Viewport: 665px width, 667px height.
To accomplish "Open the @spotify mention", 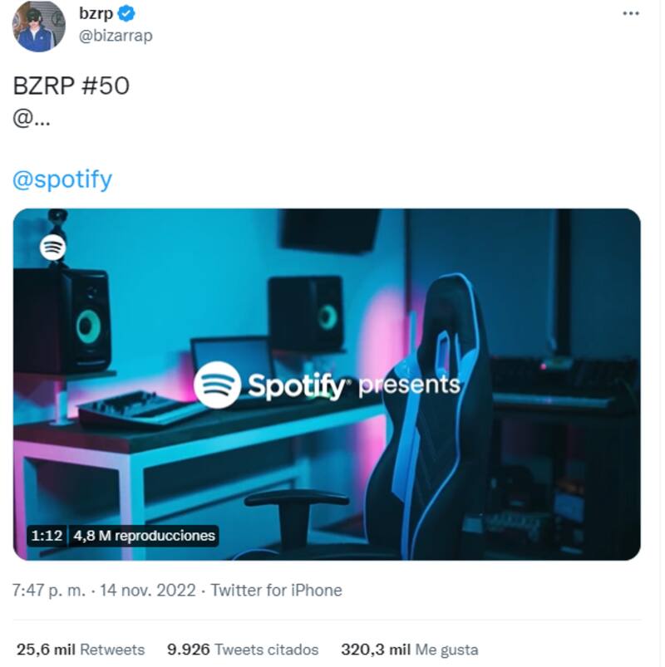I will click(x=62, y=179).
